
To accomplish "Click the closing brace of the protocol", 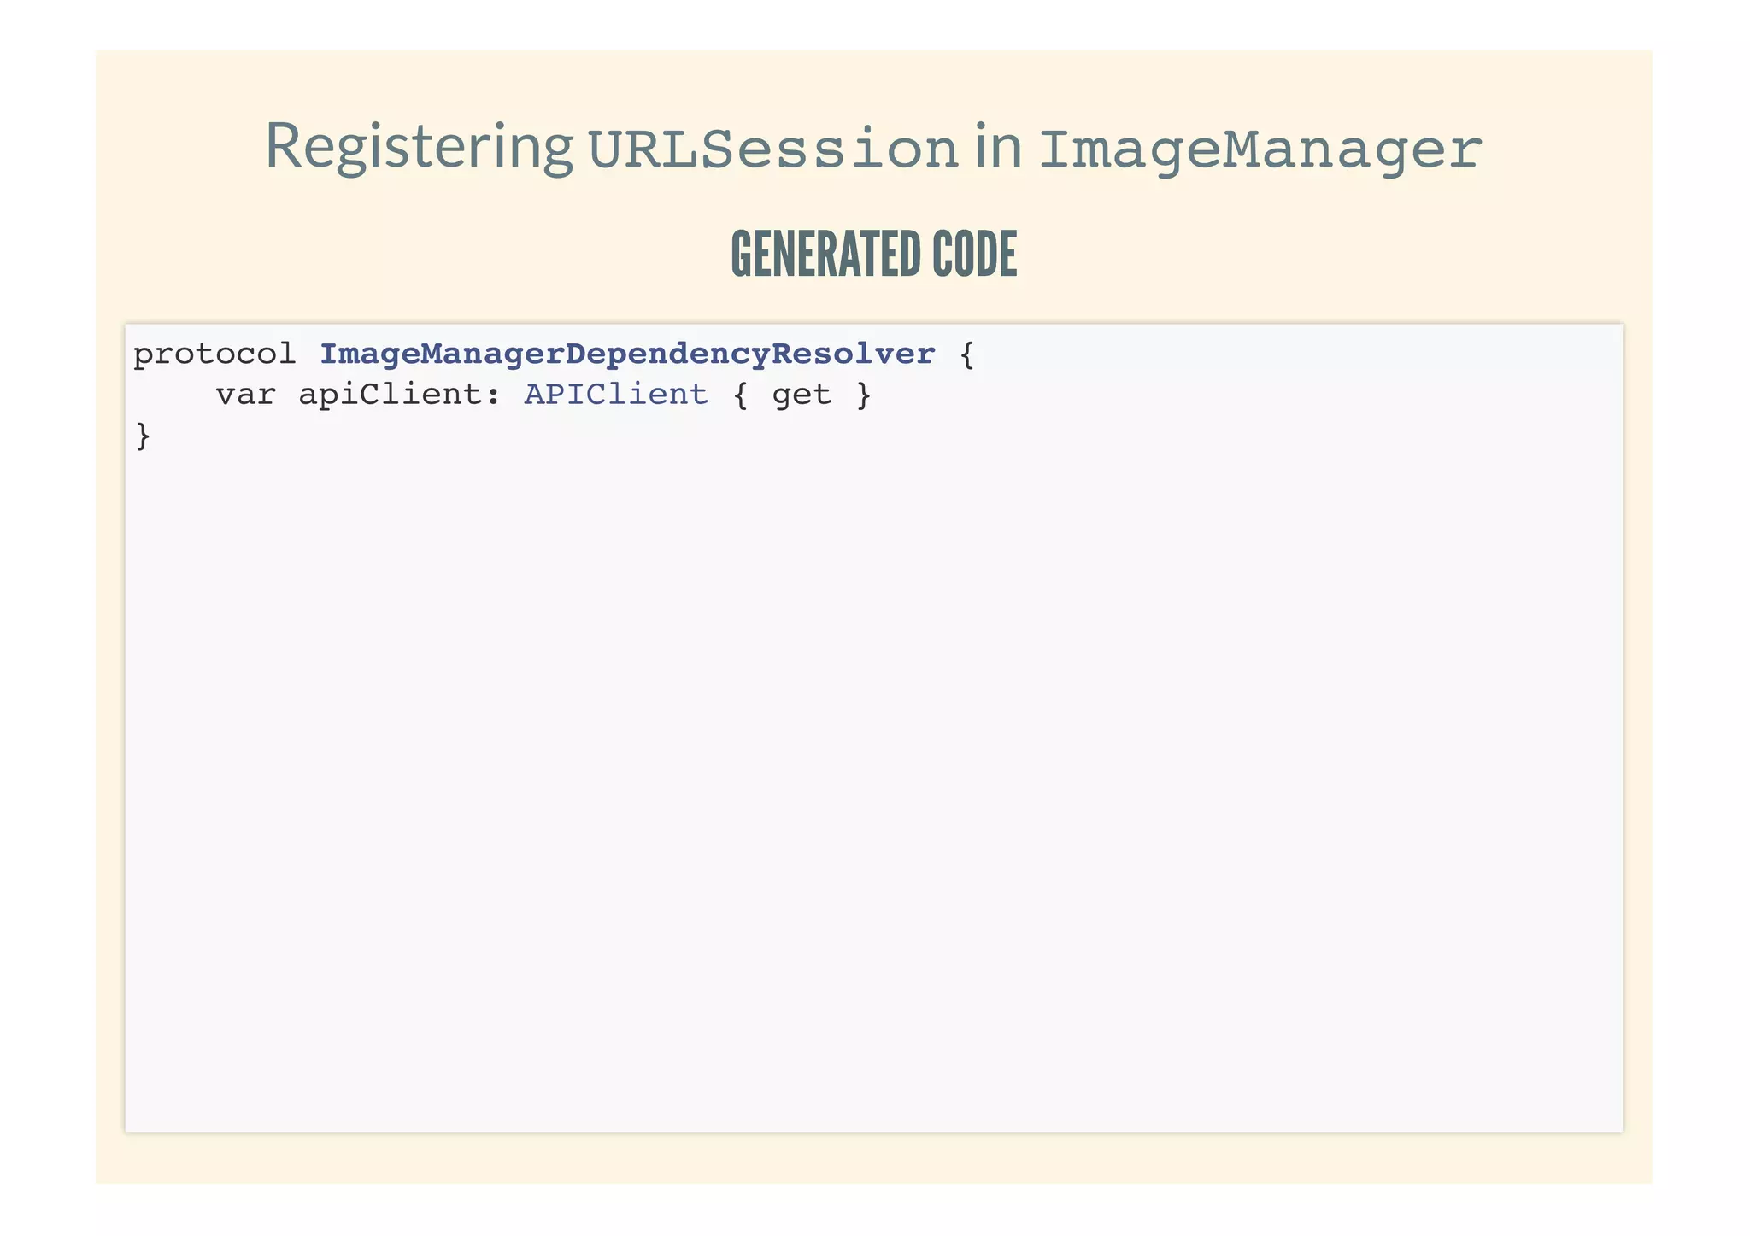I will tap(144, 436).
